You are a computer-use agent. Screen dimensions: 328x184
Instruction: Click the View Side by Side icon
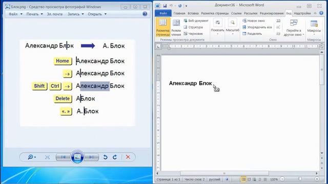pyautogui.click(x=278, y=20)
